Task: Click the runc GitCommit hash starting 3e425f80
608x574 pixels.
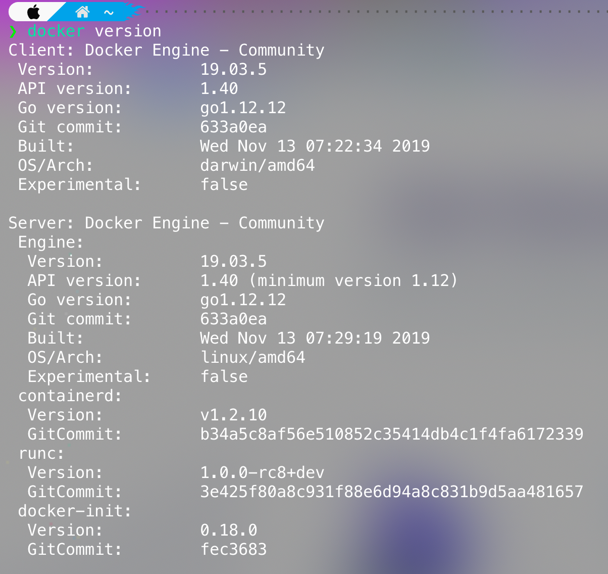Action: 391,492
